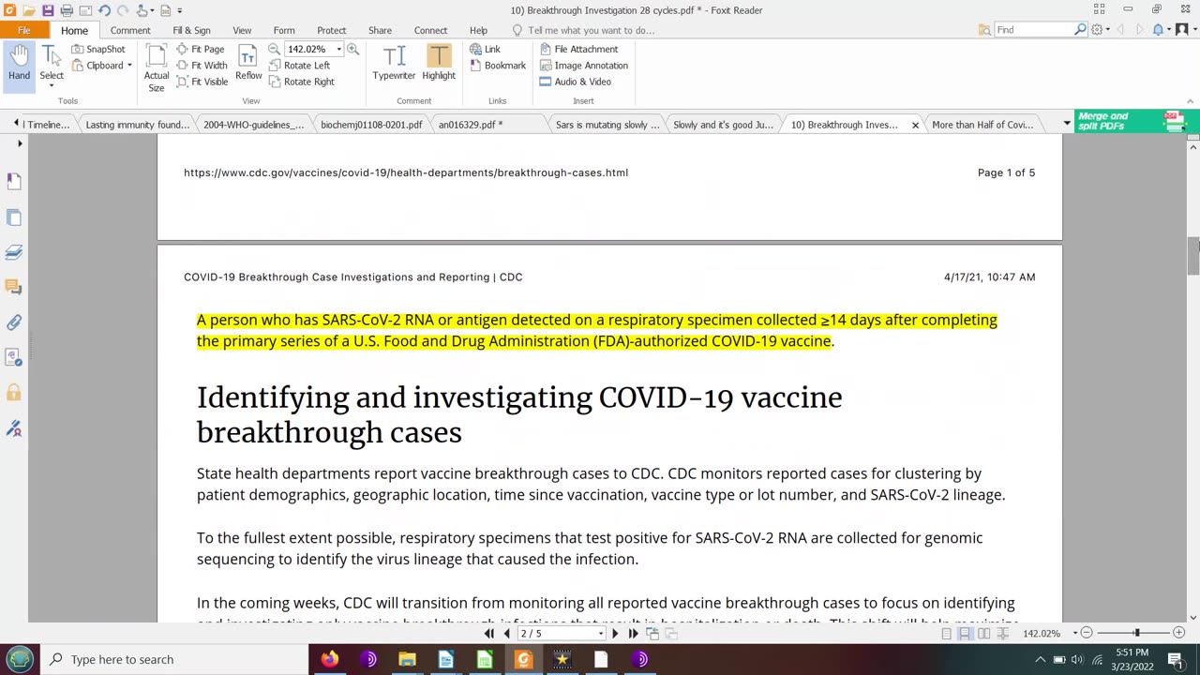The image size is (1200, 675).
Task: Go to the last page
Action: pyautogui.click(x=634, y=634)
